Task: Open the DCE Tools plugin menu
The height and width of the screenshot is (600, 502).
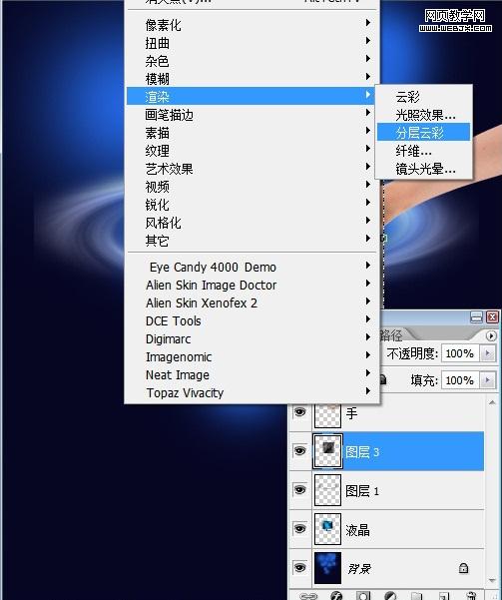Action: (252, 321)
